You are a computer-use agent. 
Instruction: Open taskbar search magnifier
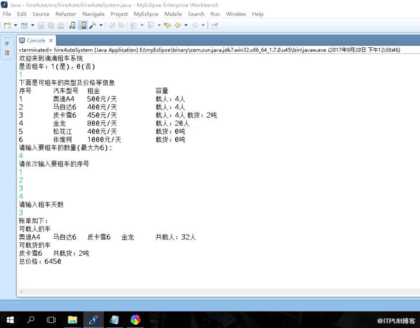[31, 319]
